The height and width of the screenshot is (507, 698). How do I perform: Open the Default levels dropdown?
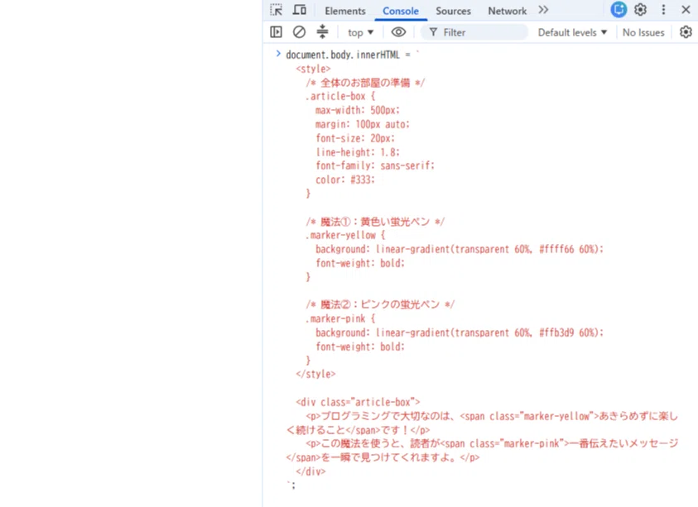tap(572, 32)
